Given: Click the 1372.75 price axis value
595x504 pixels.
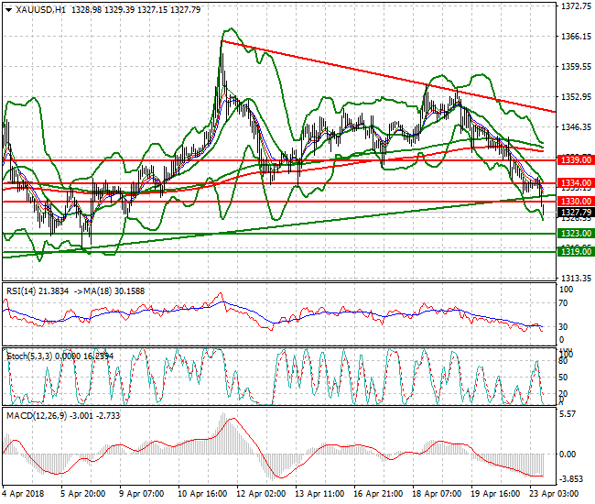Looking at the screenshot, I should [576, 6].
